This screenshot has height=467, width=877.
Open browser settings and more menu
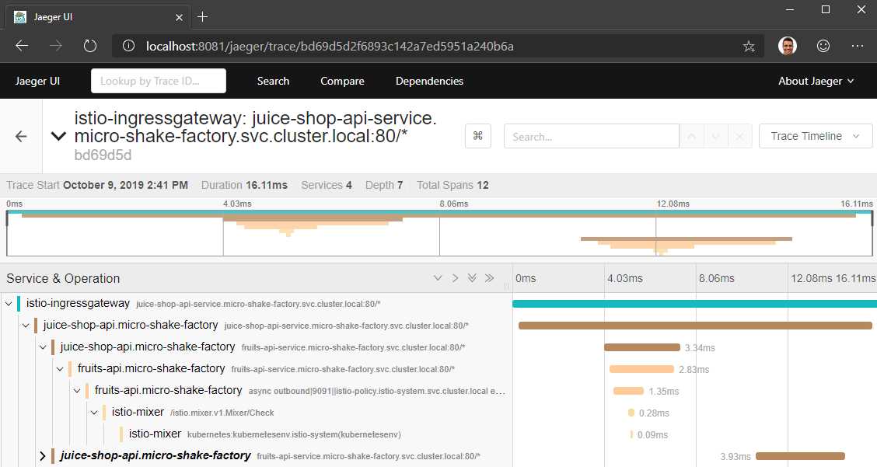(x=858, y=46)
